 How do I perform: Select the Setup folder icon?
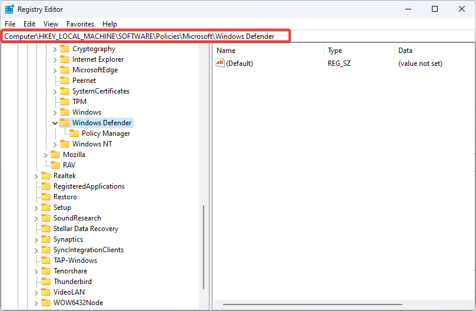click(46, 207)
